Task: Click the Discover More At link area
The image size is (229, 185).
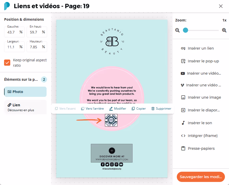Action: pyautogui.click(x=112, y=153)
